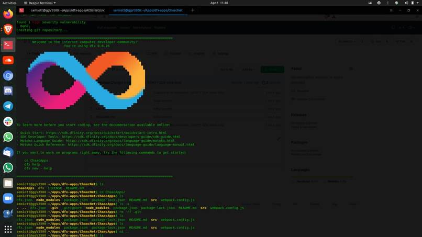
Task: Open Firefox from the dock
Action: tap(8, 14)
